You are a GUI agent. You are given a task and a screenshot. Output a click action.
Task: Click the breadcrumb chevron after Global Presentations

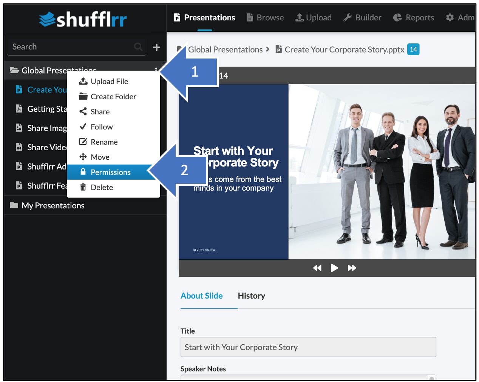point(268,49)
